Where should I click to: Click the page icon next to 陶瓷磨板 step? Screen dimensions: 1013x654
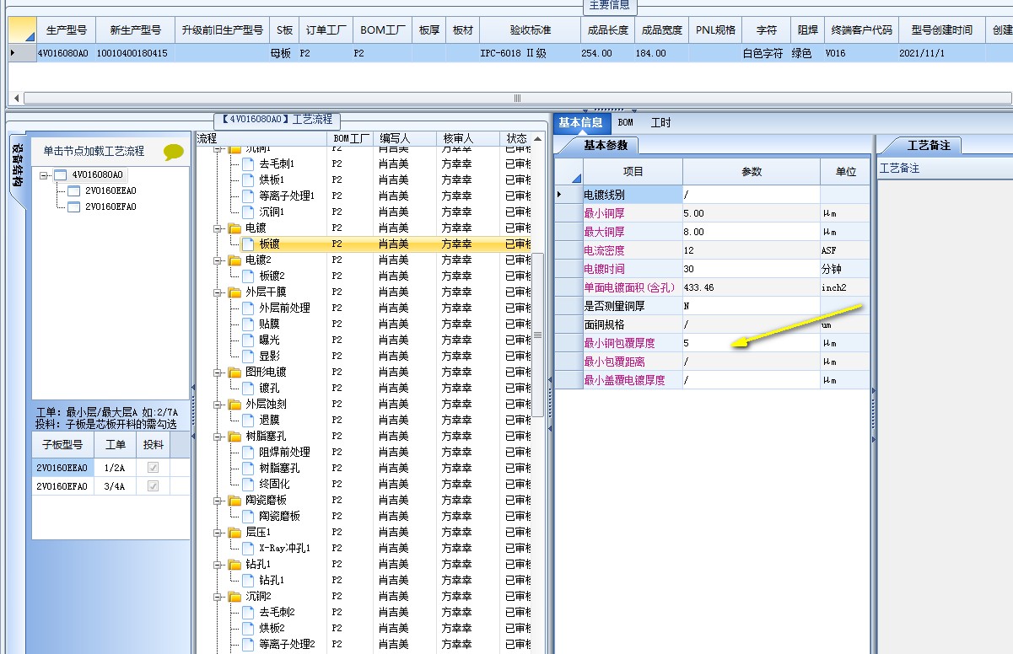pos(248,517)
